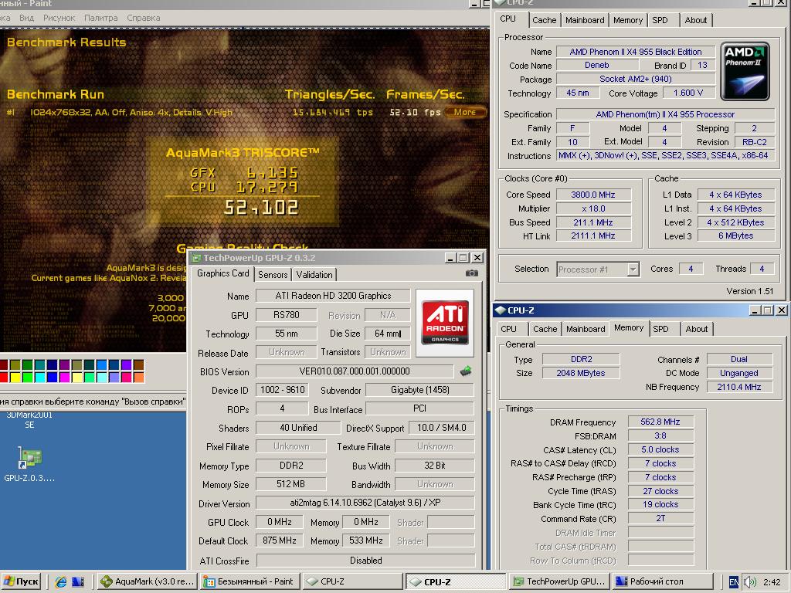Open Cache tab in the upper CPU-Z window

point(544,20)
